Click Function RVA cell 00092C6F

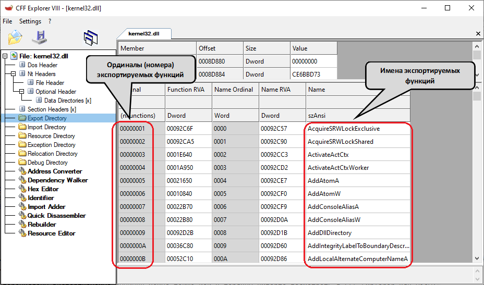tap(189, 129)
